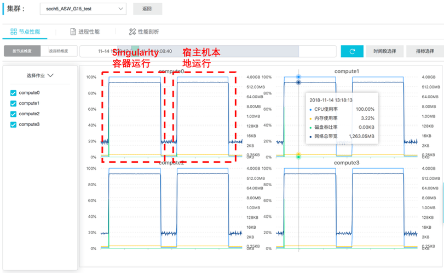Select the 按节点维度 view toggle
The width and height of the screenshot is (444, 273).
pos(22,51)
